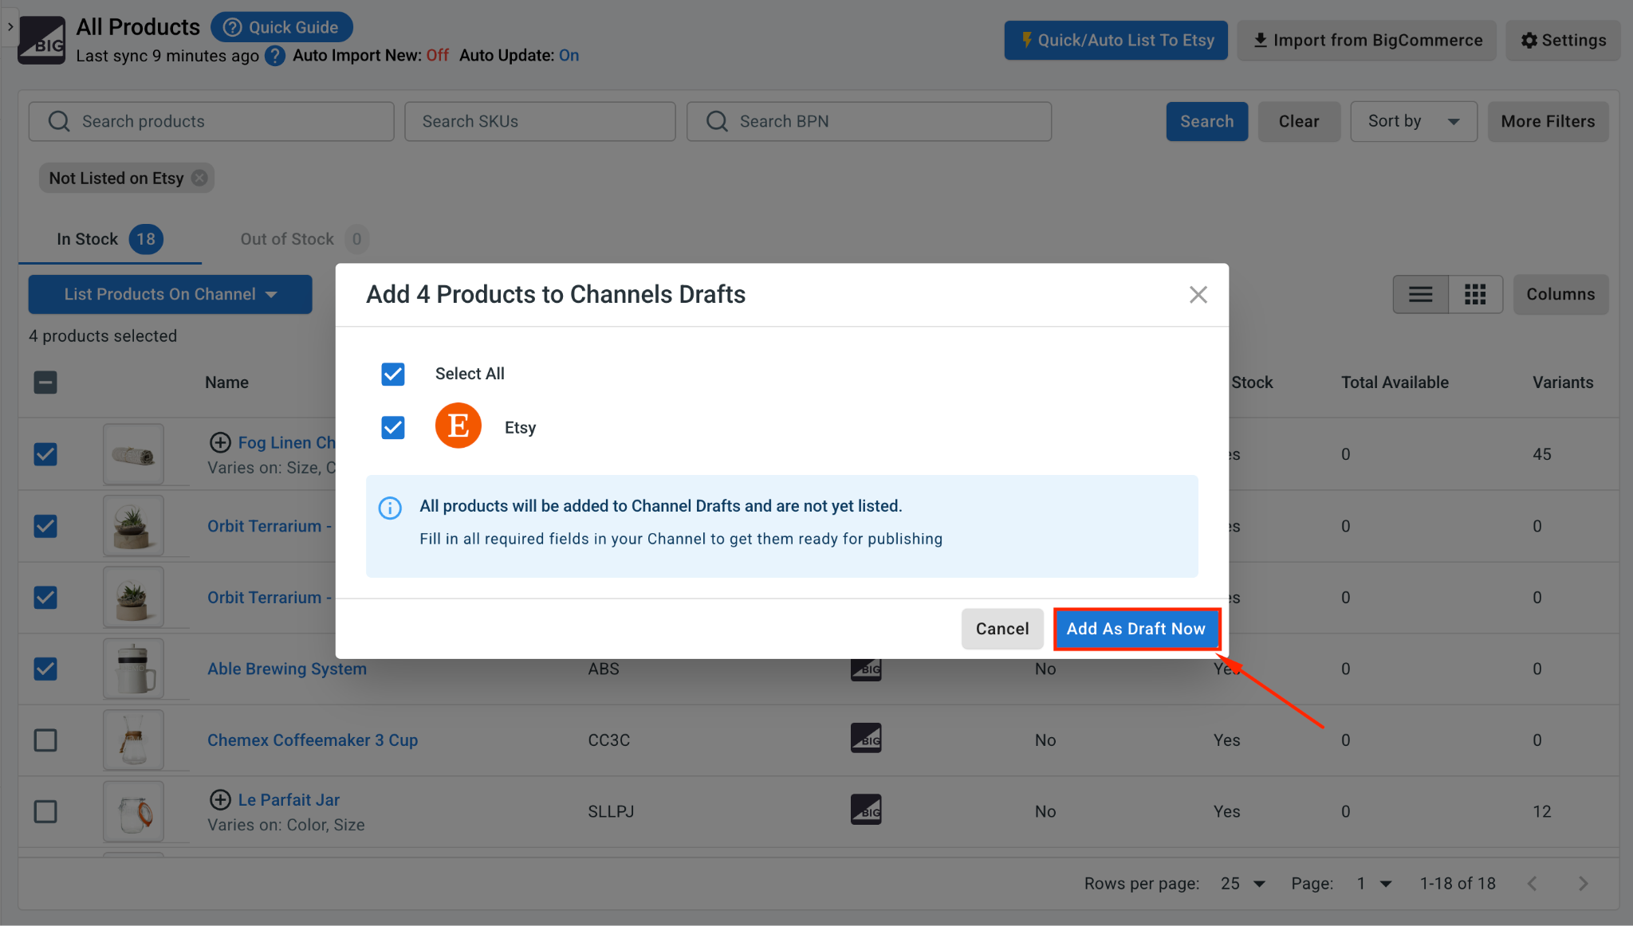Screen dimensions: 1633x926
Task: Click the Etsy logo icon in dialog
Action: pyautogui.click(x=458, y=426)
